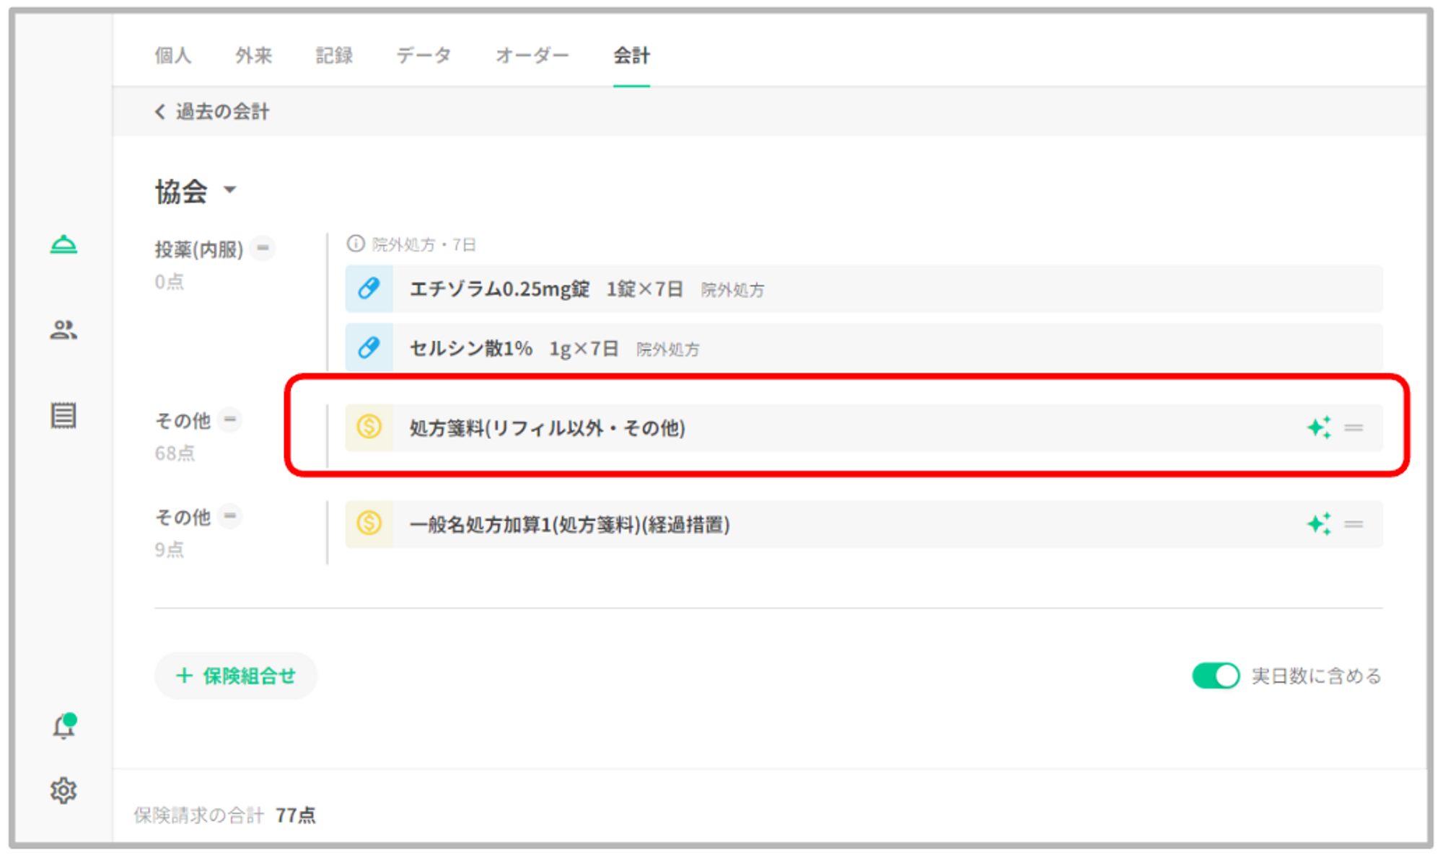This screenshot has height=860, width=1443.
Task: Collapse 投薬(内服) section minus button
Action: coord(263,248)
